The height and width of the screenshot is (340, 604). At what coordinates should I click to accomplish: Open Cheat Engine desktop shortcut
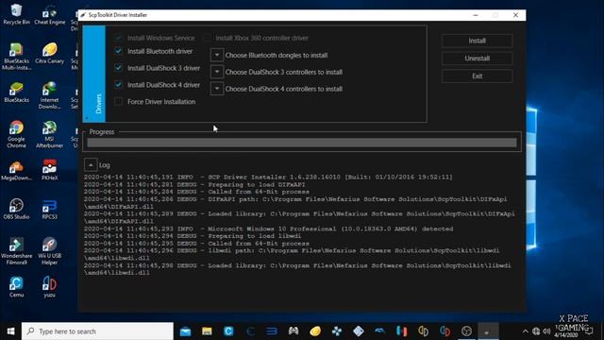(49, 15)
